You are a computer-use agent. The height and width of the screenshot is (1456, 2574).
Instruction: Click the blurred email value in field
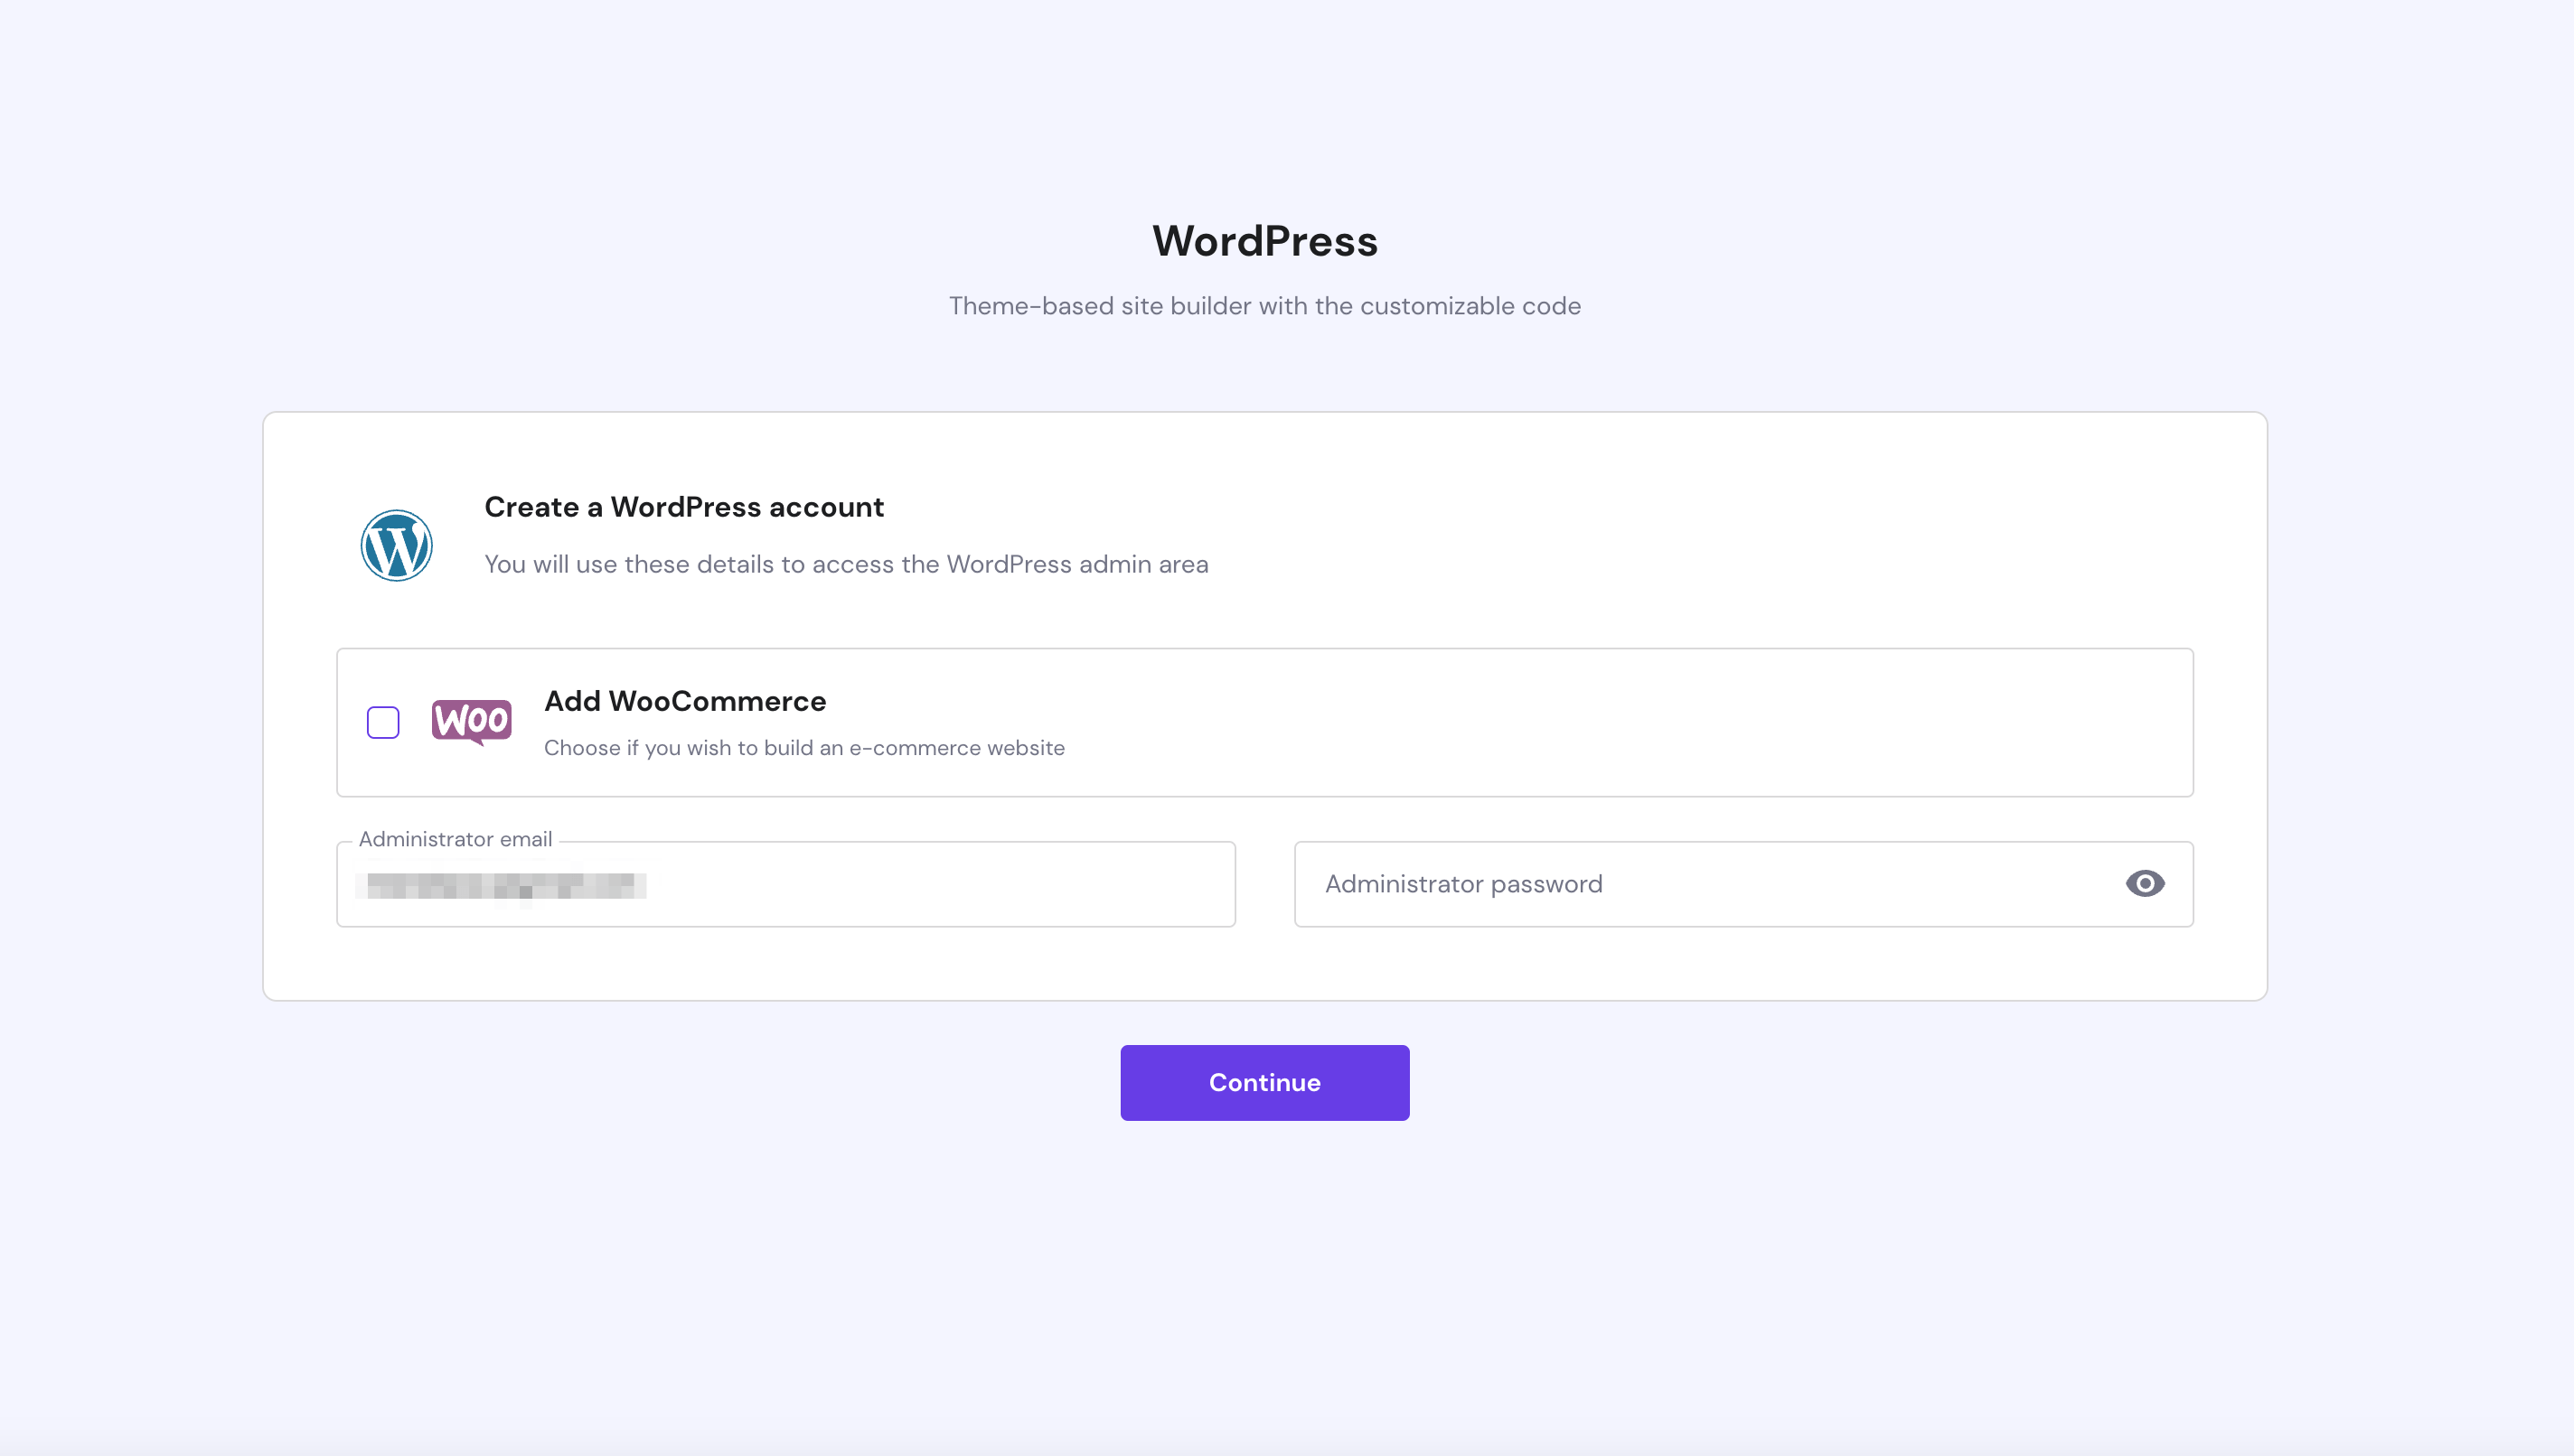tap(505, 886)
